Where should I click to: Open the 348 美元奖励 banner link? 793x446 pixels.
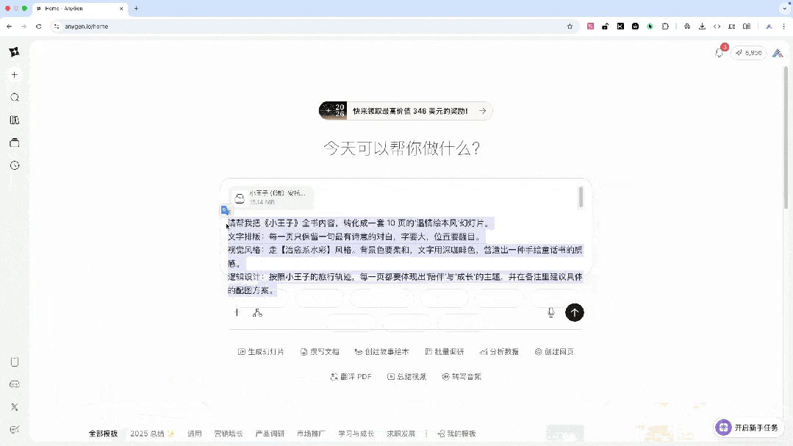click(404, 110)
